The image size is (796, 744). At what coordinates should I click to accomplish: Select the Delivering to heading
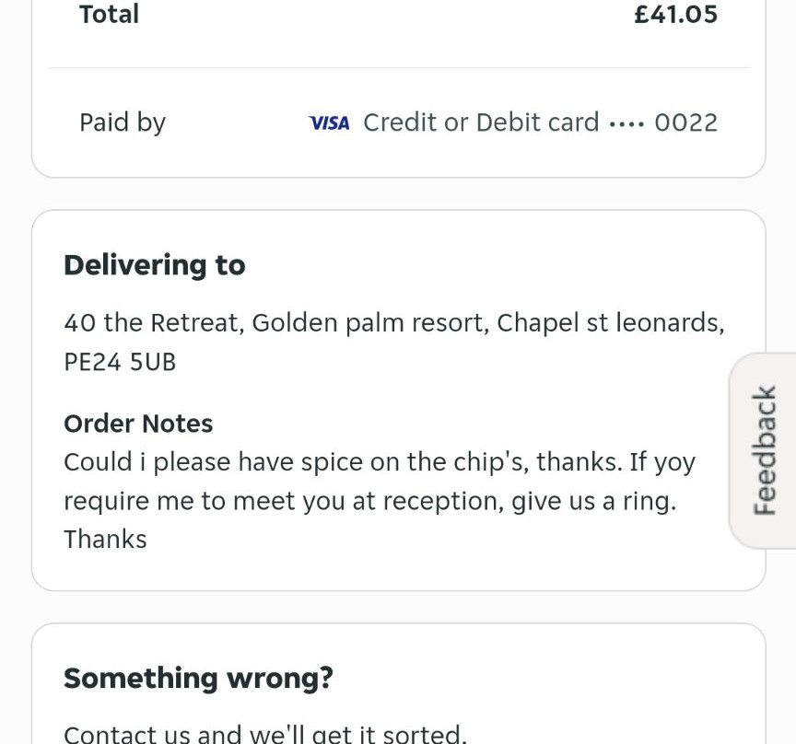(x=155, y=265)
